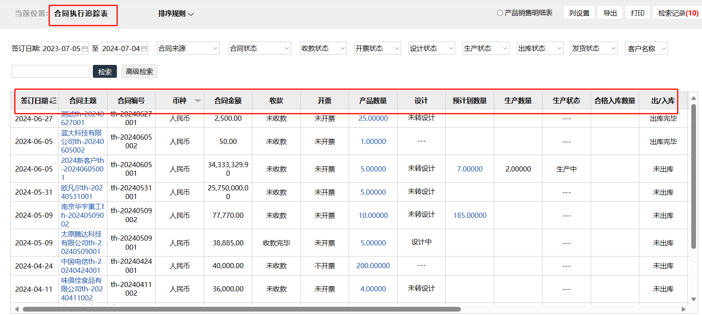Screen dimensions: 702x315
Task: Click left arrow of horizontal scrollbar
Action: [x=17, y=309]
